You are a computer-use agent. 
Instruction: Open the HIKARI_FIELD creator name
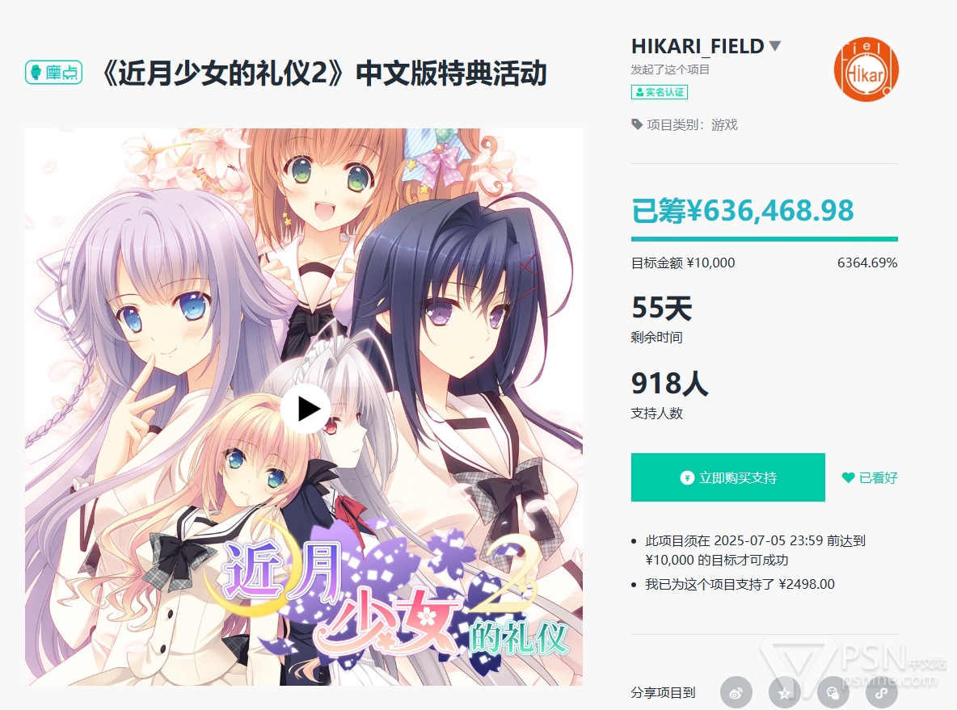[x=698, y=46]
